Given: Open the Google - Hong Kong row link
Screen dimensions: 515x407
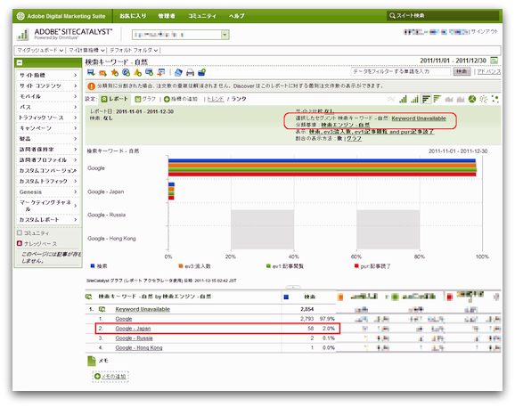Looking at the screenshot, I should point(139,348).
